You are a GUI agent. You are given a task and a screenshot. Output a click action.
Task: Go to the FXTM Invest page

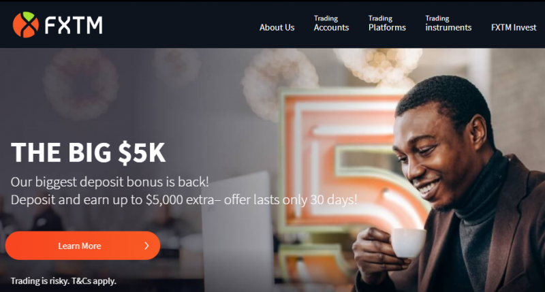point(514,27)
